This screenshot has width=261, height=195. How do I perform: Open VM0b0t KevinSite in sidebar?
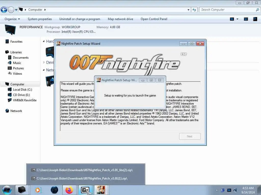[x=25, y=100]
